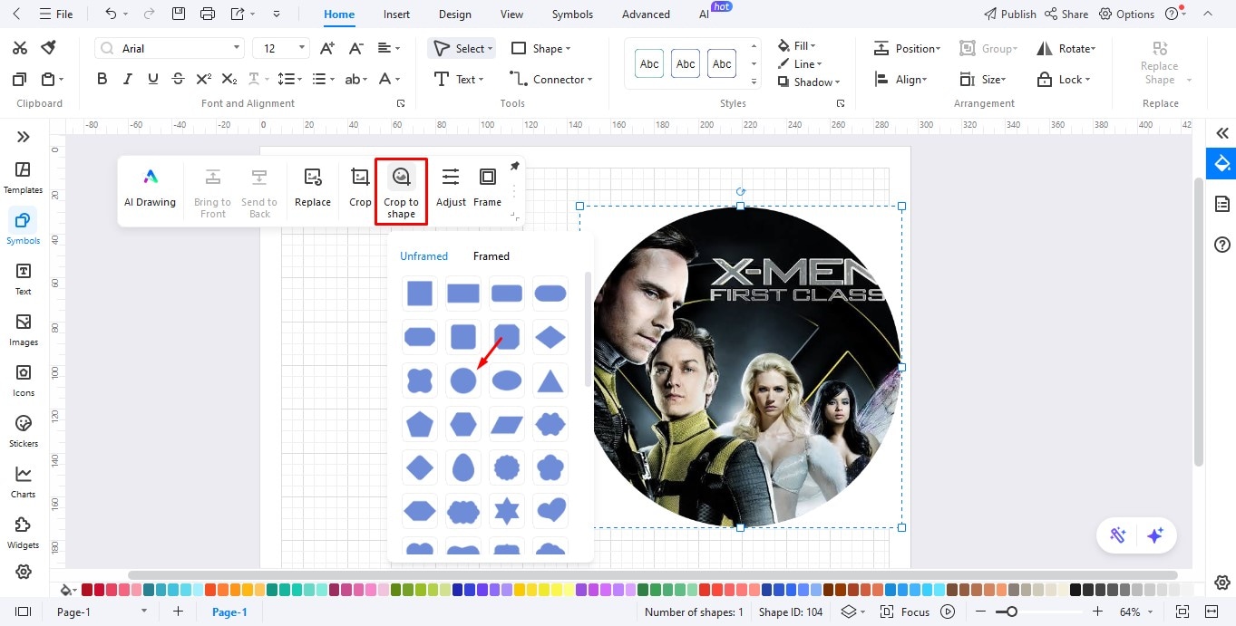Add a new page with plus button
The image size is (1236, 626).
(178, 612)
